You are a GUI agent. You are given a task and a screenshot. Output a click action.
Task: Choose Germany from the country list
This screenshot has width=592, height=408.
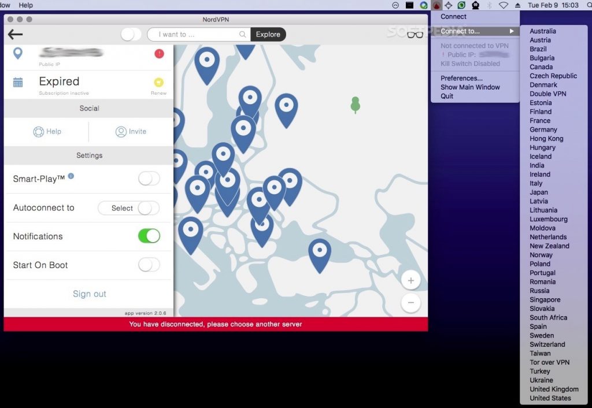coord(543,129)
